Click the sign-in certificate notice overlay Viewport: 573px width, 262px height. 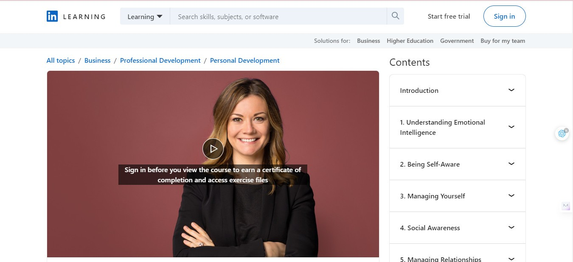[x=213, y=175]
